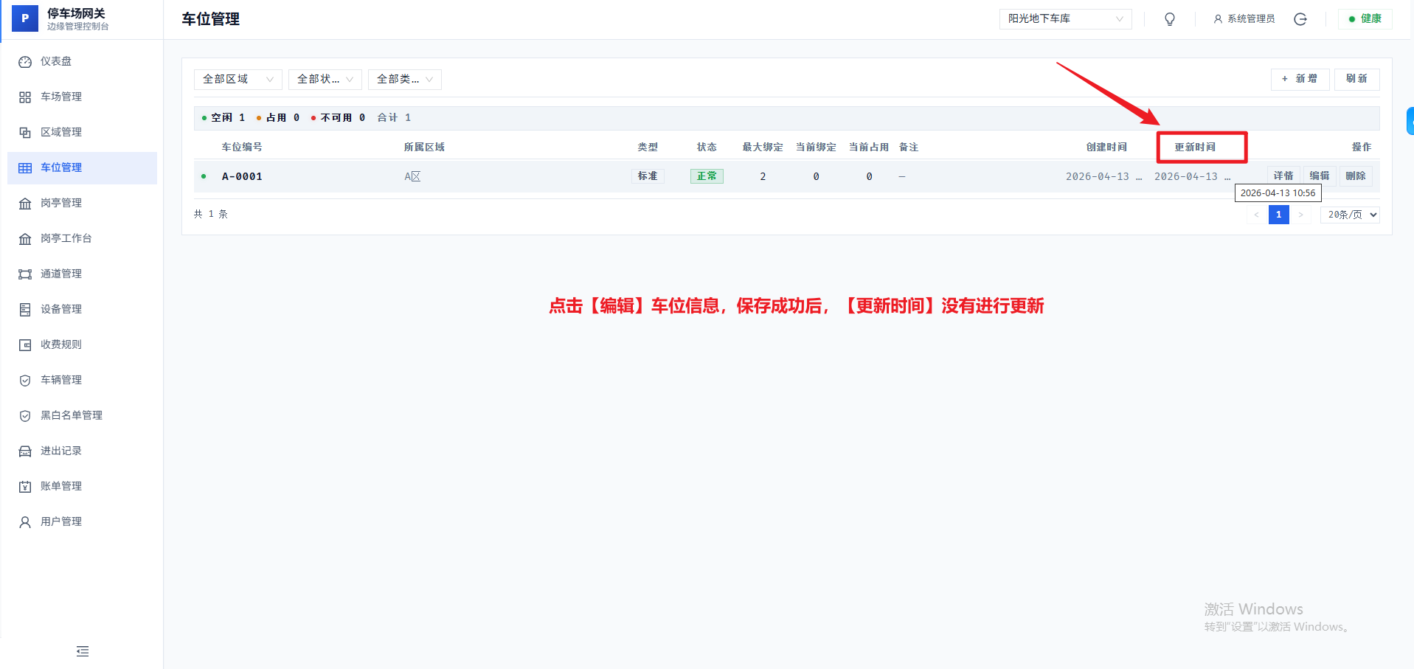The height and width of the screenshot is (669, 1414).
Task: Go to 岗亭管理 page
Action: coord(63,202)
